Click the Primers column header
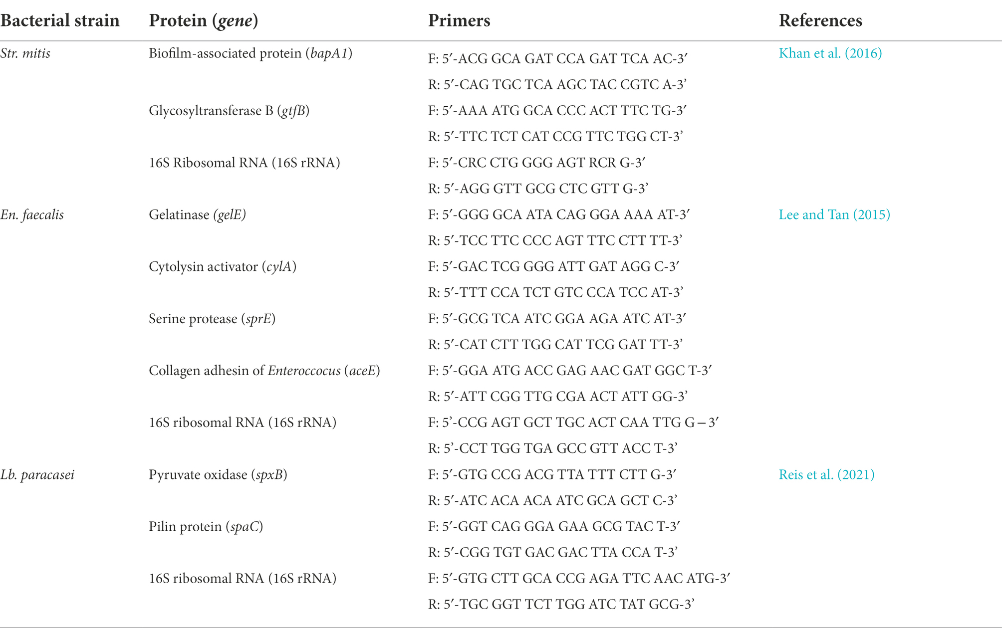 pyautogui.click(x=459, y=20)
